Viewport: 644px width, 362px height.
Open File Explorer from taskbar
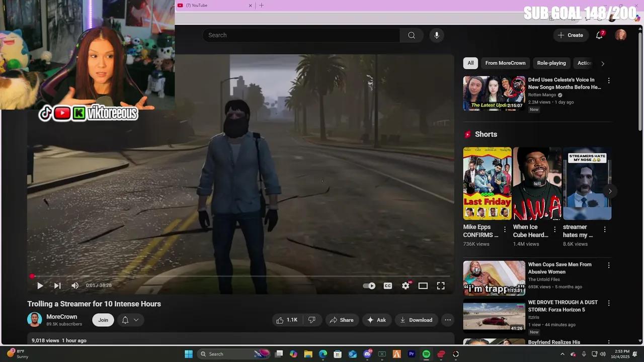click(x=308, y=354)
